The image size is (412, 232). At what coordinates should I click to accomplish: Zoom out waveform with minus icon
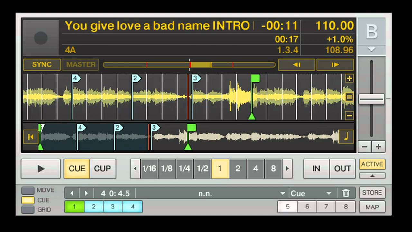(x=349, y=115)
